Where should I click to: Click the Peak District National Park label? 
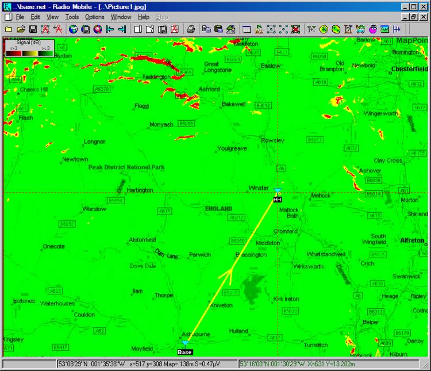point(126,167)
